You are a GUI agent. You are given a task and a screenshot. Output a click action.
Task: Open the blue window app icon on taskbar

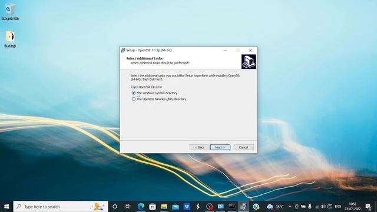click(x=221, y=207)
